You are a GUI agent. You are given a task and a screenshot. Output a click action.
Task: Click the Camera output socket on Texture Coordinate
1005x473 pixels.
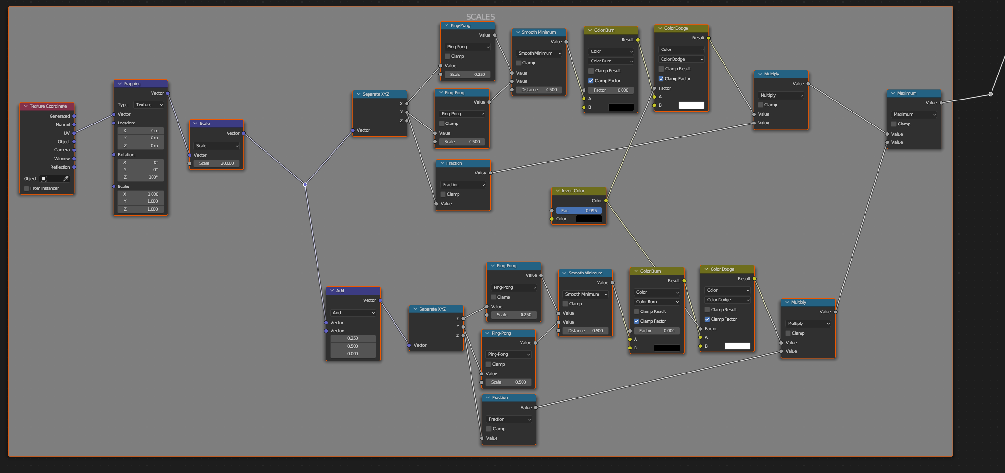click(x=74, y=150)
